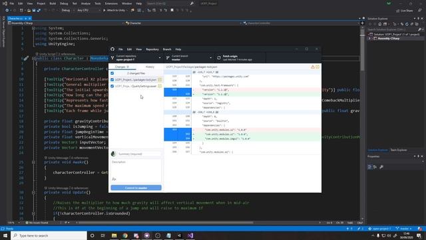Toggle the pin on the Character.cs tab

(x=25, y=18)
